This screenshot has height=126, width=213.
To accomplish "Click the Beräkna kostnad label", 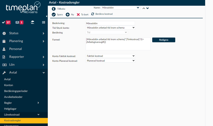I will tap(104, 14).
